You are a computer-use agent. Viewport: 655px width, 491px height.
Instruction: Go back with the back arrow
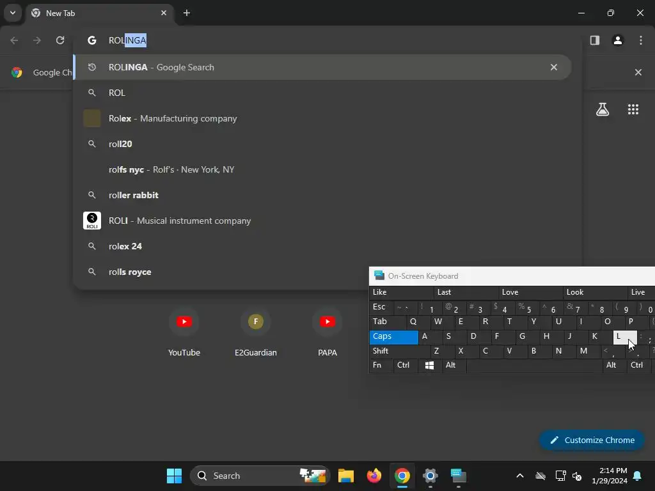tap(14, 40)
